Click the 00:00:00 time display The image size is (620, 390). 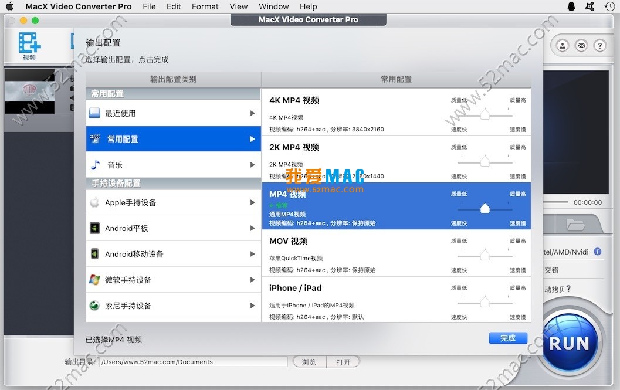(588, 202)
